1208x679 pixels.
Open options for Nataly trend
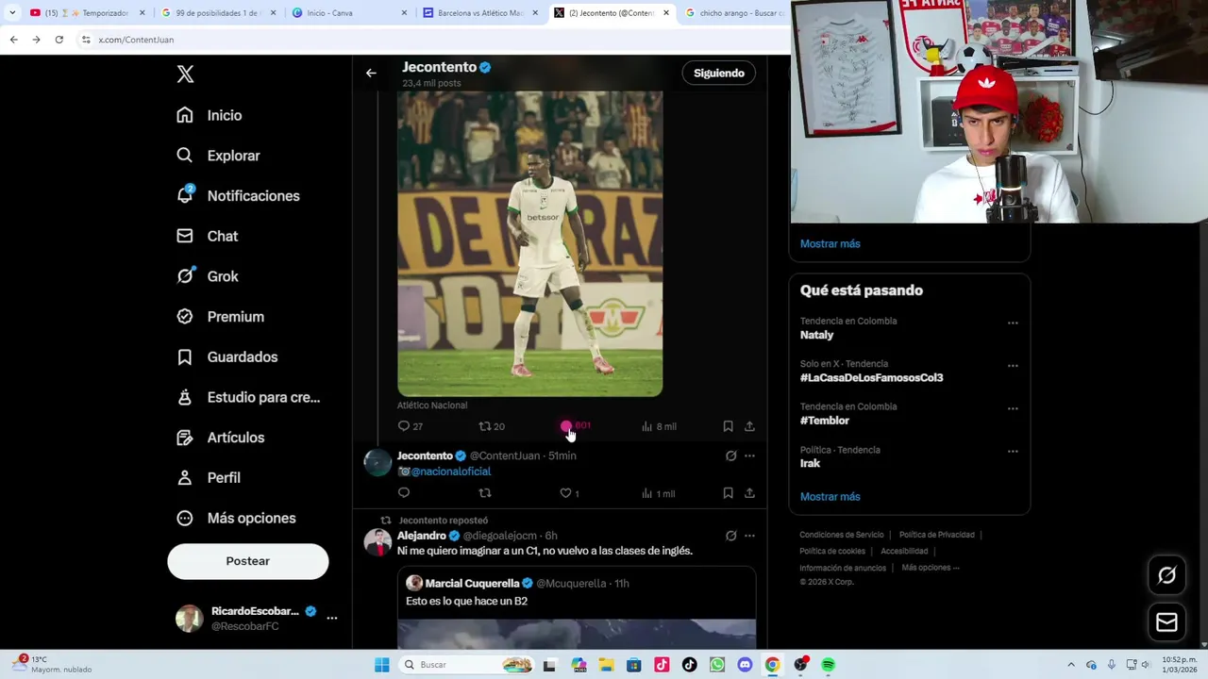coord(1013,323)
